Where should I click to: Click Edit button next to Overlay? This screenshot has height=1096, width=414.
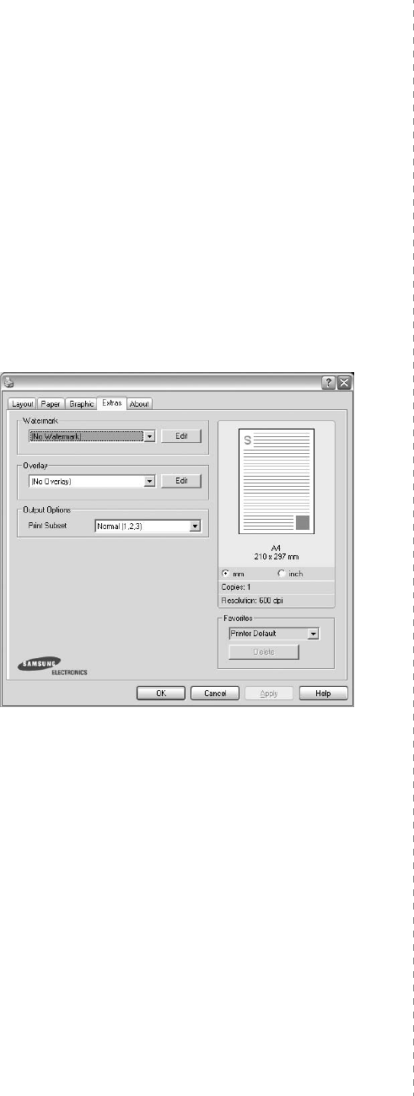point(181,480)
